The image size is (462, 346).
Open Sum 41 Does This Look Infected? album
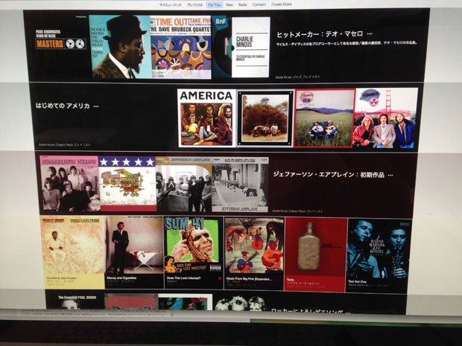click(x=193, y=252)
